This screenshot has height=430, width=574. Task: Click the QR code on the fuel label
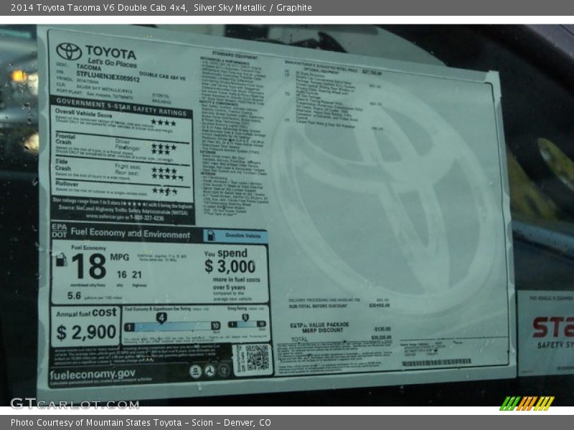tap(258, 357)
